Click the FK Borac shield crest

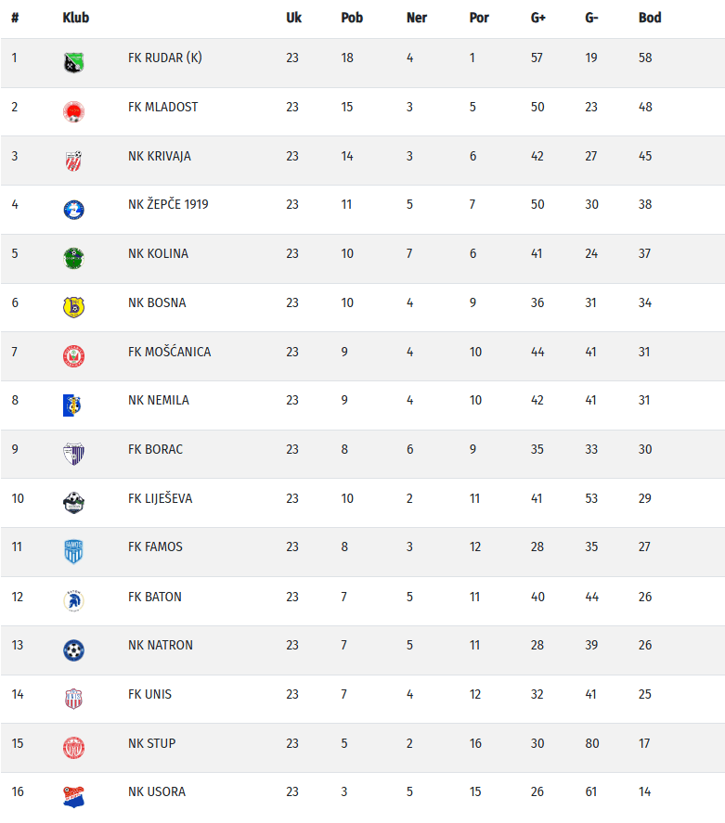pyautogui.click(x=73, y=454)
